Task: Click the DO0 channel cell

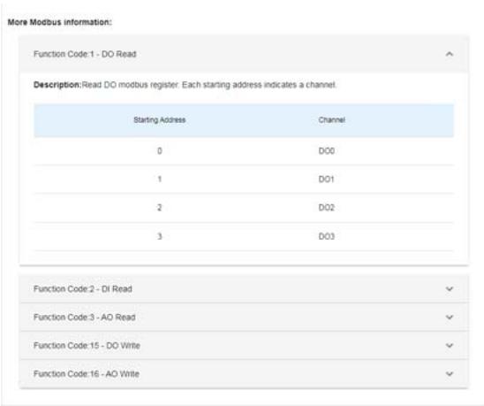Action: click(x=327, y=151)
